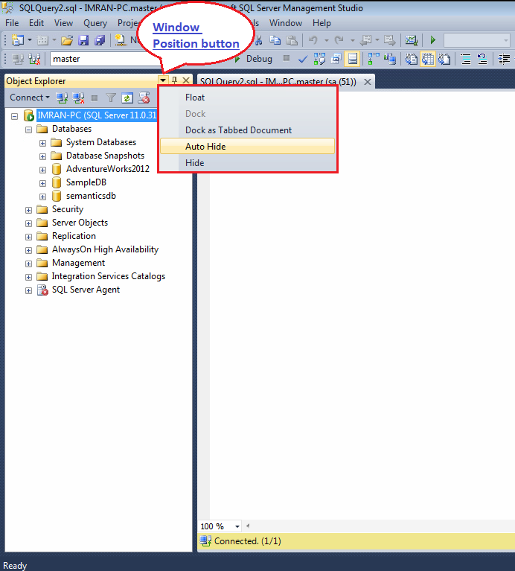The height and width of the screenshot is (571, 515).
Task: Collapse the Databases folder node
Action: (x=28, y=130)
